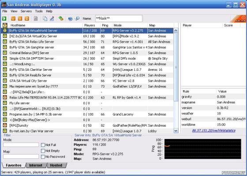
Task: Open the Help menu
Action: click(49, 11)
